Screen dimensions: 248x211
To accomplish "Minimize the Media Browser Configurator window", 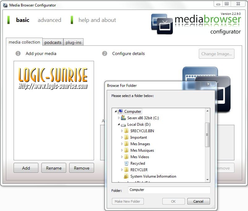I will (x=218, y=4).
